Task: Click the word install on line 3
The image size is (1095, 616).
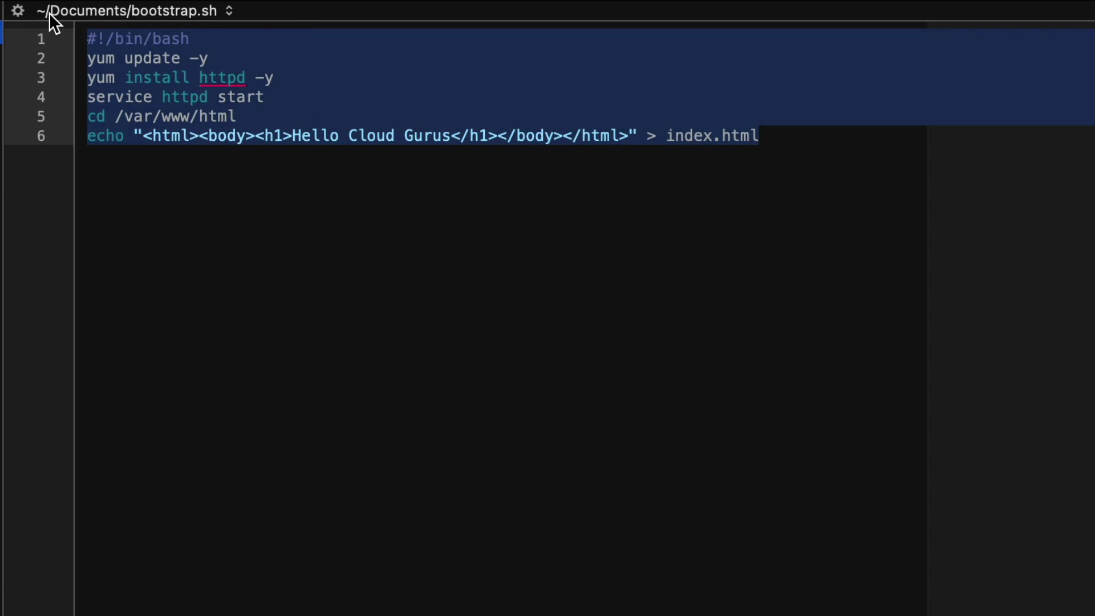Action: (157, 78)
